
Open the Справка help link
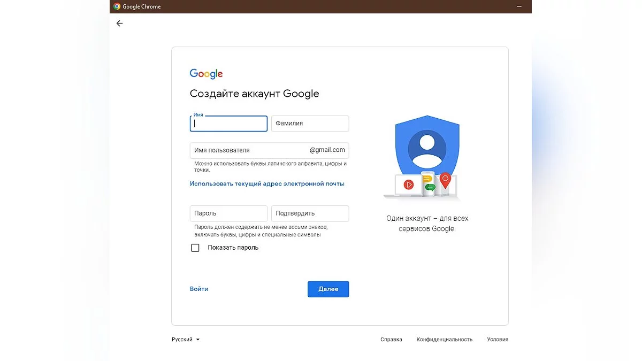click(391, 340)
